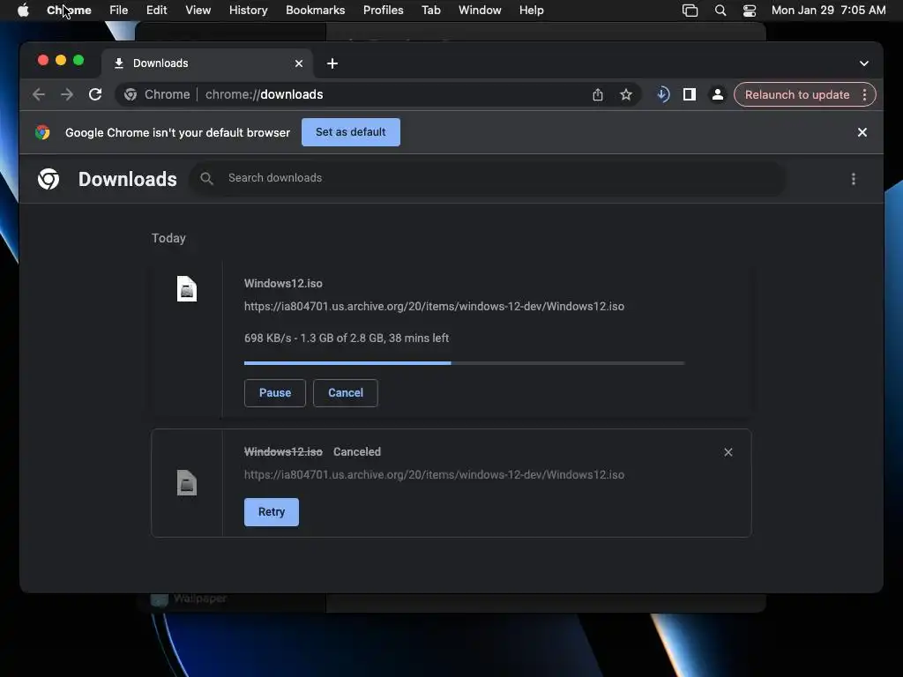Screen dimensions: 903x677
Task: Share this page icon in address bar
Action: tap(598, 94)
